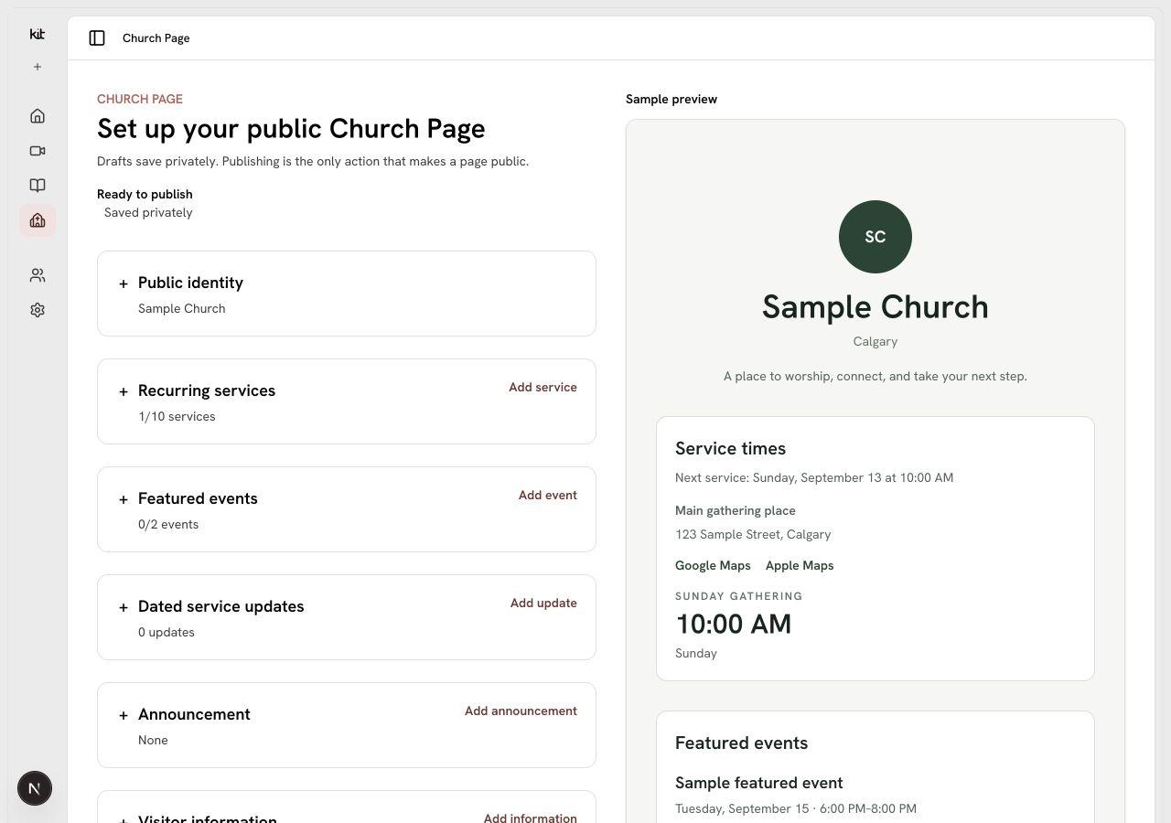The image size is (1171, 823).
Task: Click the 'None' text under Announcement
Action: pyautogui.click(x=153, y=741)
